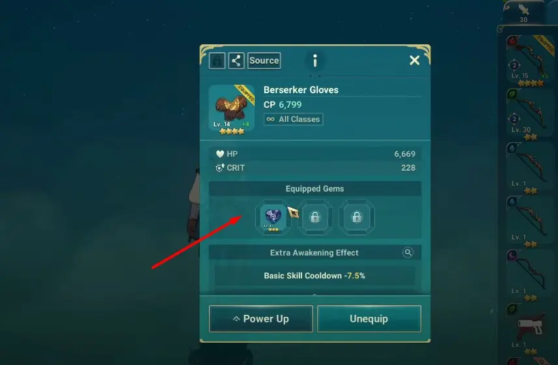
Task: Click the Basic Skill Cooldown effect row
Action: coord(314,276)
